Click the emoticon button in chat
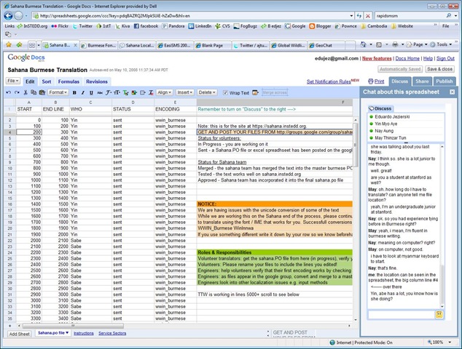462x349 pixels. pos(439,315)
